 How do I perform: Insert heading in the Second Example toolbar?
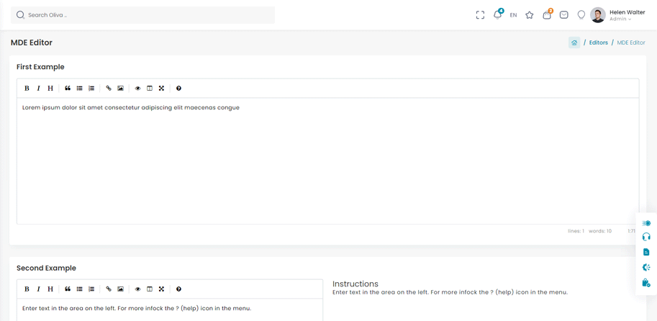(50, 289)
